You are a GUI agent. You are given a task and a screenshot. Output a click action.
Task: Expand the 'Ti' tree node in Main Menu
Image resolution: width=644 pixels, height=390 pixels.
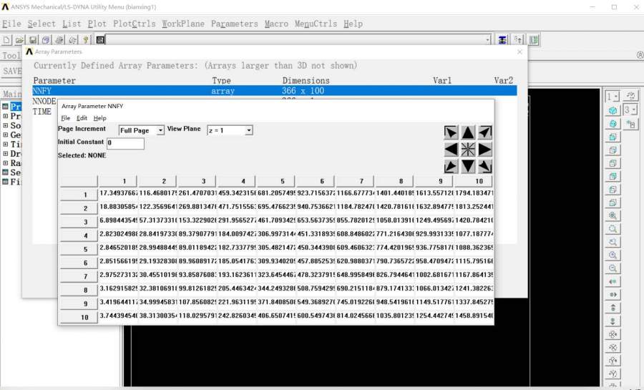click(5, 144)
